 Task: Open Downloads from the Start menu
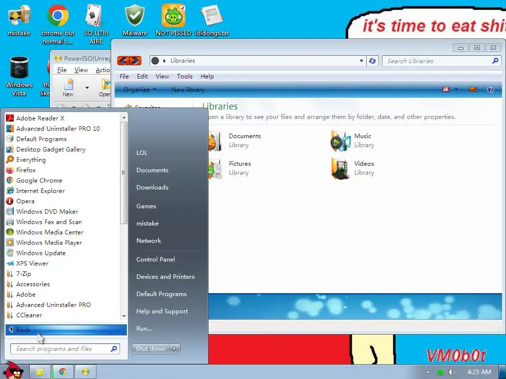click(x=152, y=187)
